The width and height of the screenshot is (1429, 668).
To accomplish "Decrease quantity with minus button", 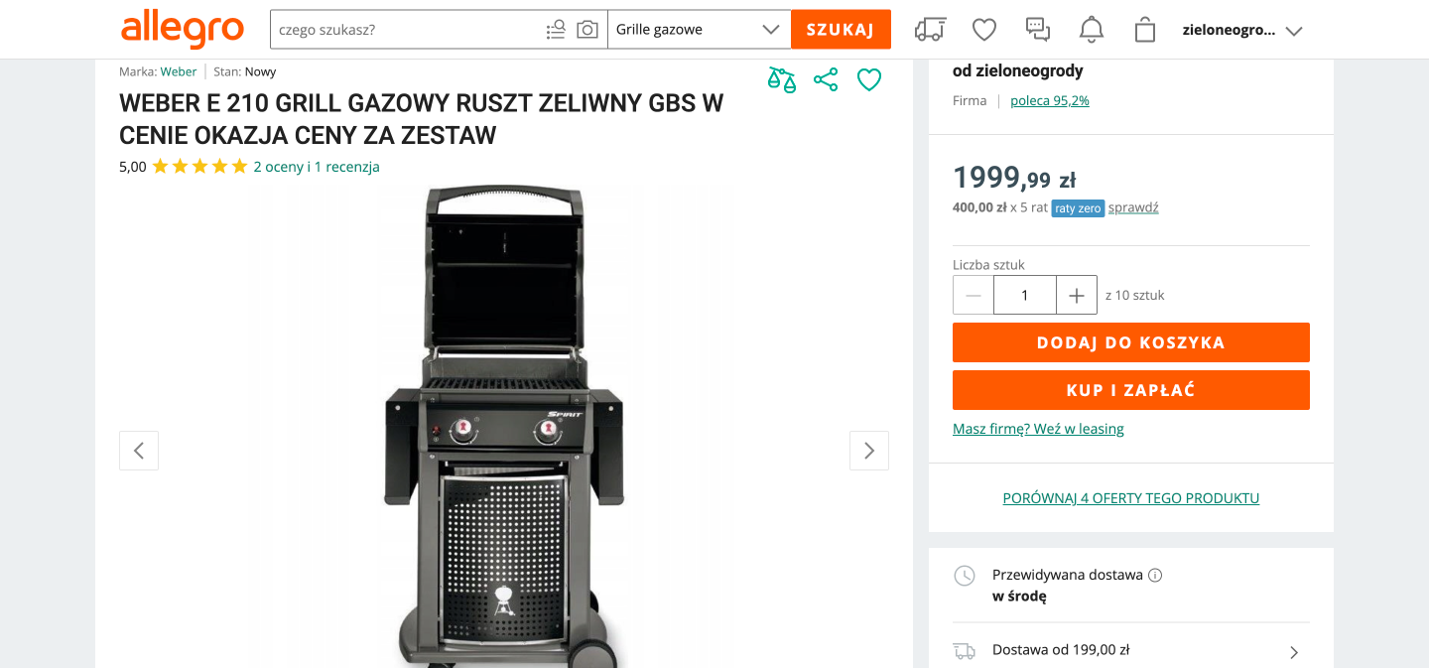I will (974, 295).
